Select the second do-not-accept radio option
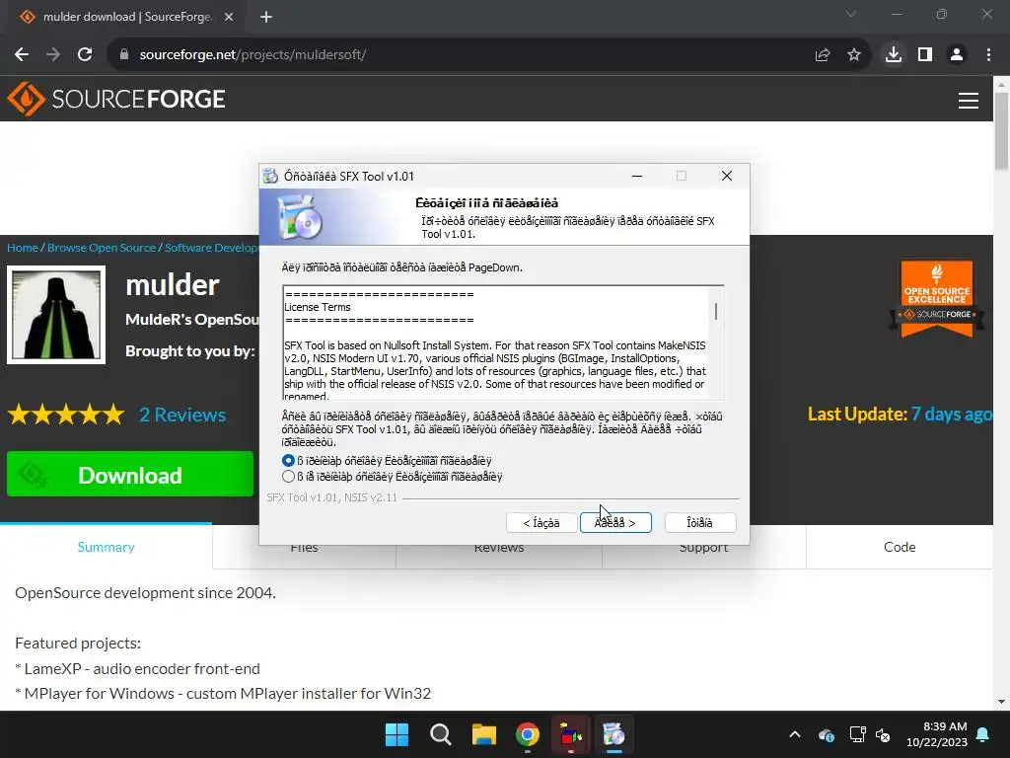 coord(289,477)
